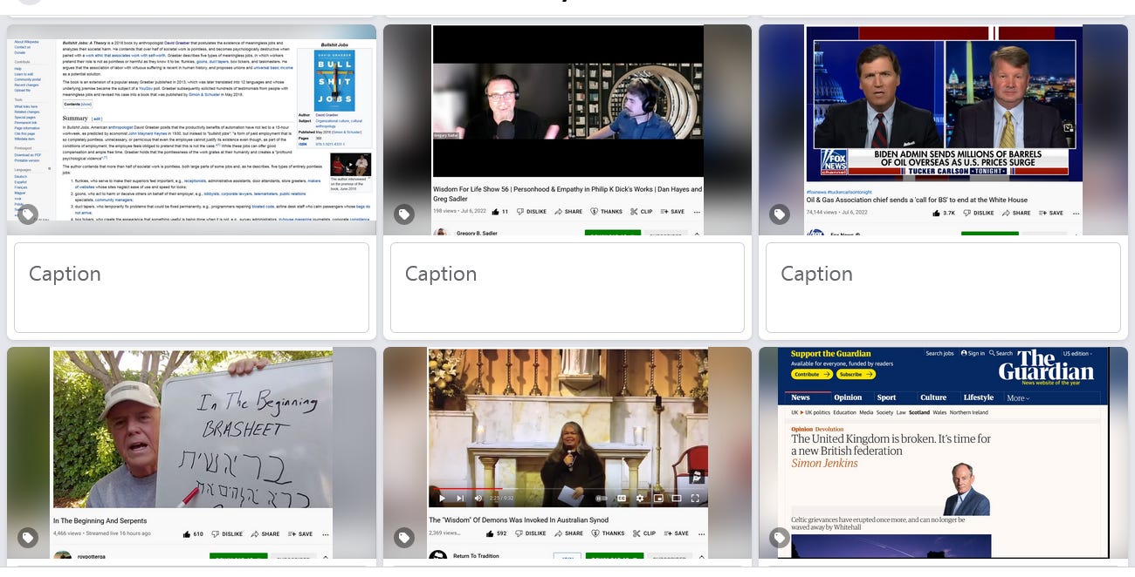
Task: Add a caption under the Fox News image
Action: point(943,288)
